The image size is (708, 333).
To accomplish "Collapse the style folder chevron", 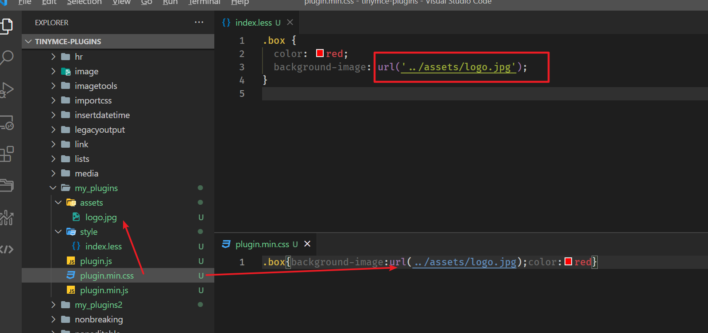I will tap(58, 232).
